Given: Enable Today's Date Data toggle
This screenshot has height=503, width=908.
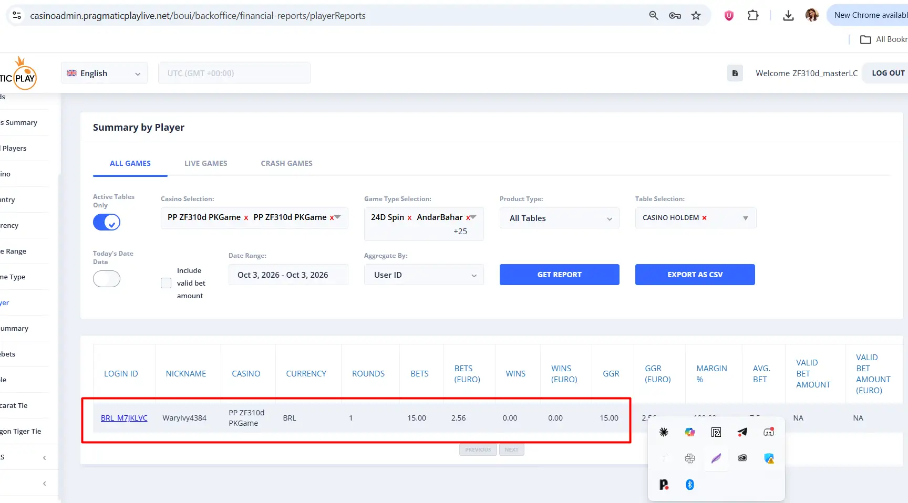Looking at the screenshot, I should [107, 279].
